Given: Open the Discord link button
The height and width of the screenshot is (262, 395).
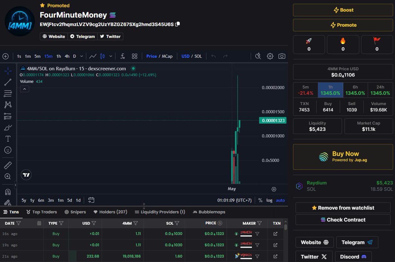Looking at the screenshot, I should (354, 256).
